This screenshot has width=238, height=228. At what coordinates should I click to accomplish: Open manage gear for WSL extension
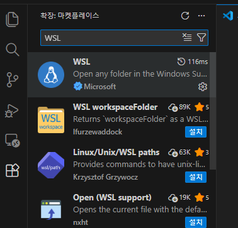203,87
